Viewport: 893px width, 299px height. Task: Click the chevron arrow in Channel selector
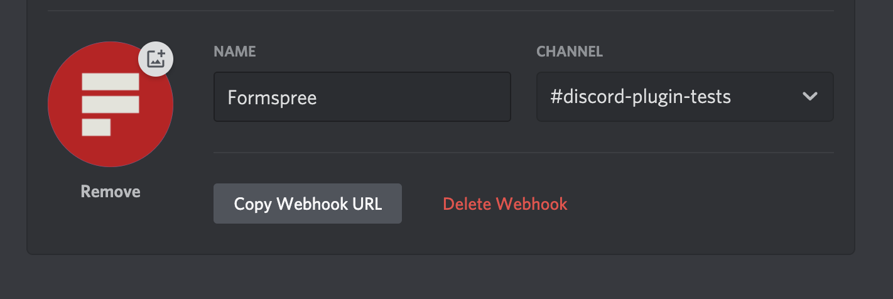point(809,97)
